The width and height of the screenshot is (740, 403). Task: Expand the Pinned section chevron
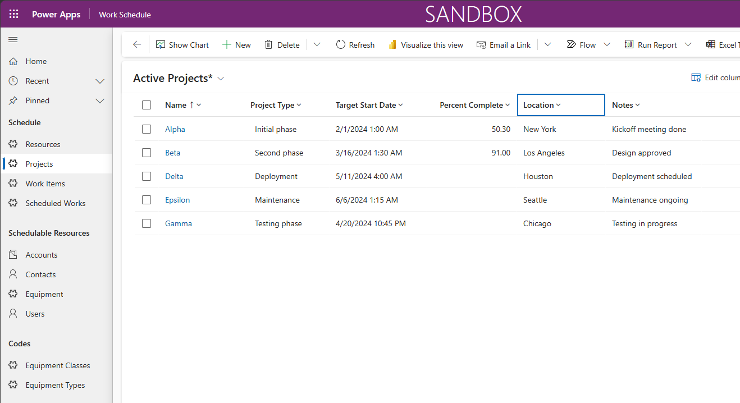tap(100, 101)
